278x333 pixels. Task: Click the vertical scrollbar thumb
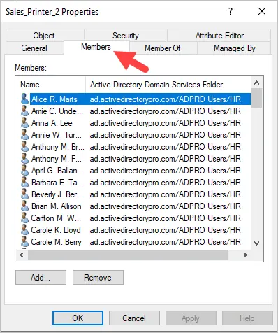(x=257, y=98)
